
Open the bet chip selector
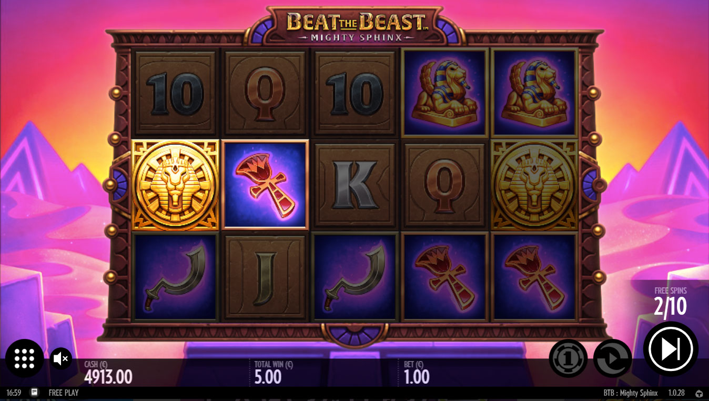coord(568,358)
